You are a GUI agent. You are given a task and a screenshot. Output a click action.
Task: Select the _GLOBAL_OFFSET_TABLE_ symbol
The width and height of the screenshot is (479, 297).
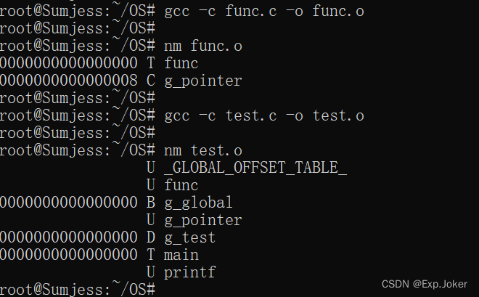255,168
